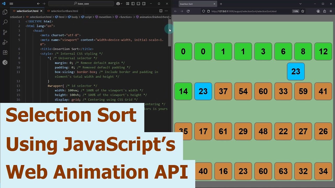335x188 pixels.
Task: Open the Explorer view in VS Code
Action: (5, 12)
